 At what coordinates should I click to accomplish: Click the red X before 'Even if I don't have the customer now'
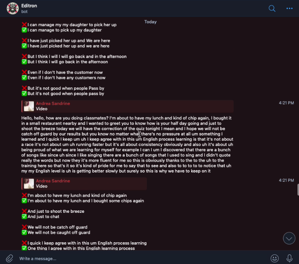click(24, 72)
